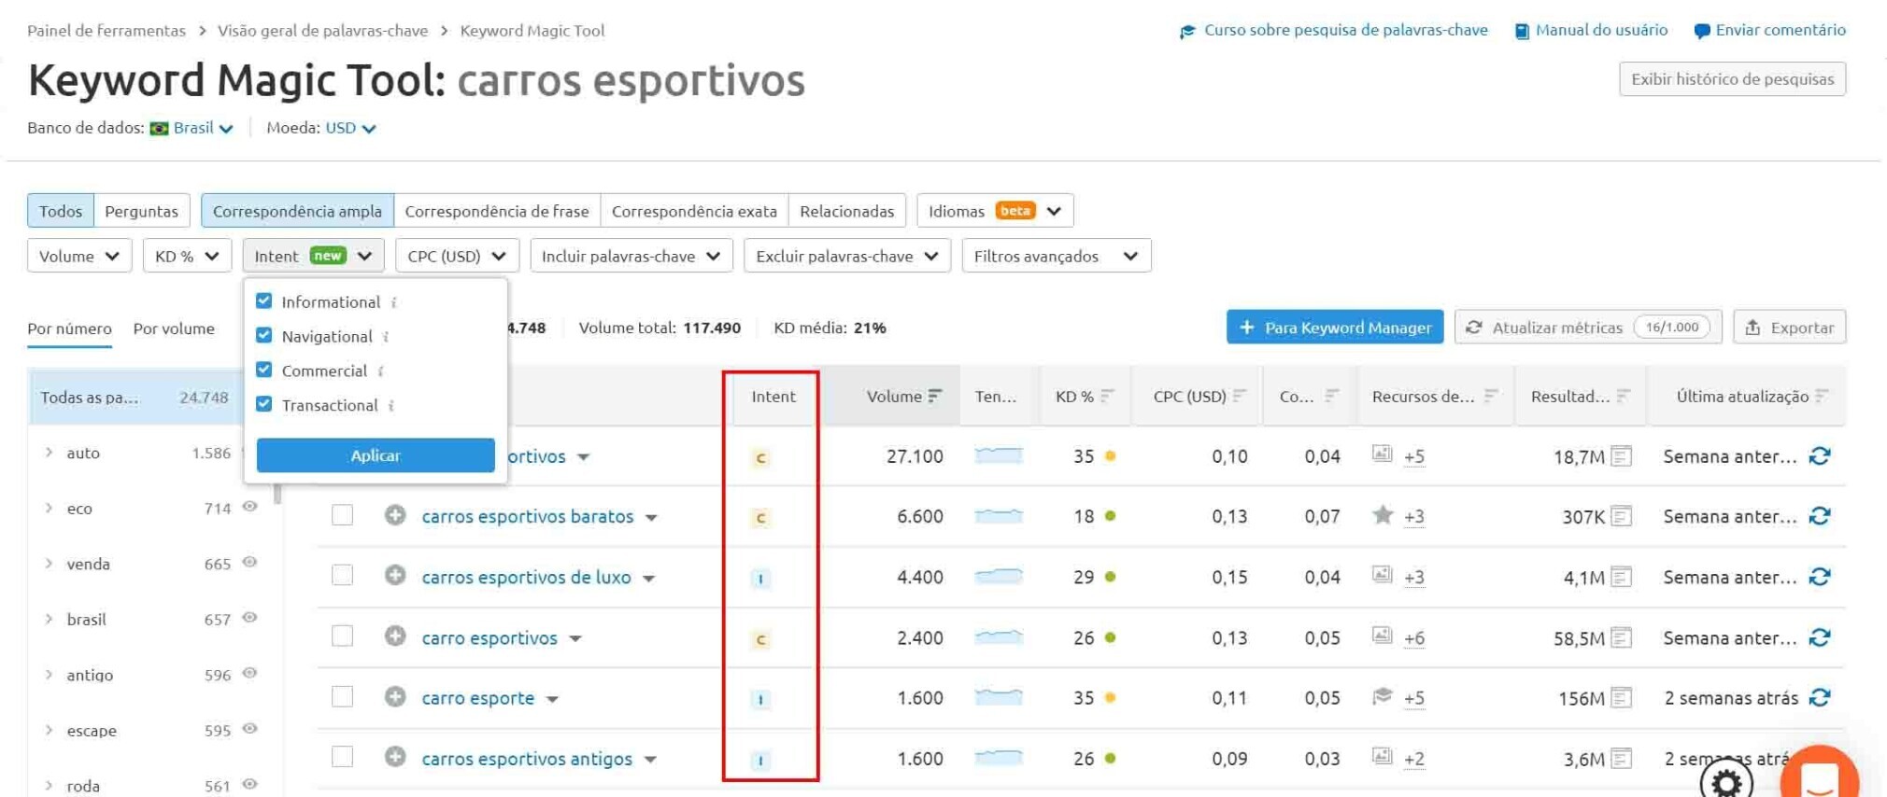Open the carros esportivos antigos keyword link
This screenshot has height=797, width=1887.
(527, 759)
